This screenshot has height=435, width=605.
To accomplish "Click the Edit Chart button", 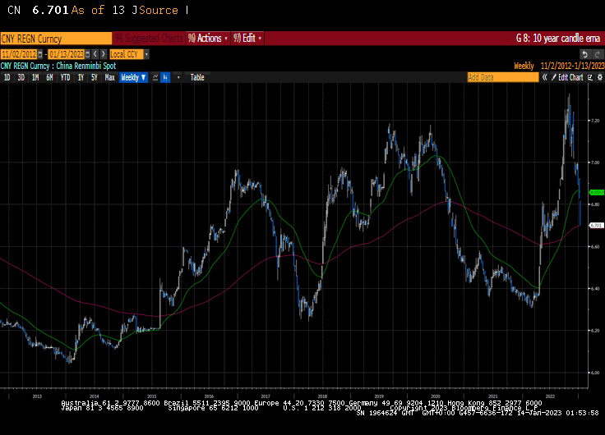I will tap(567, 77).
